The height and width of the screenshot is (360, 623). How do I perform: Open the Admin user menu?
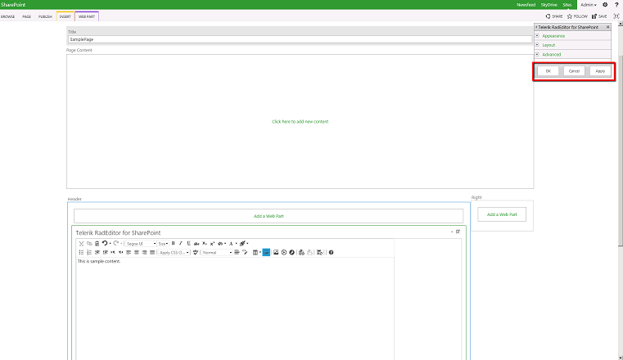(589, 5)
